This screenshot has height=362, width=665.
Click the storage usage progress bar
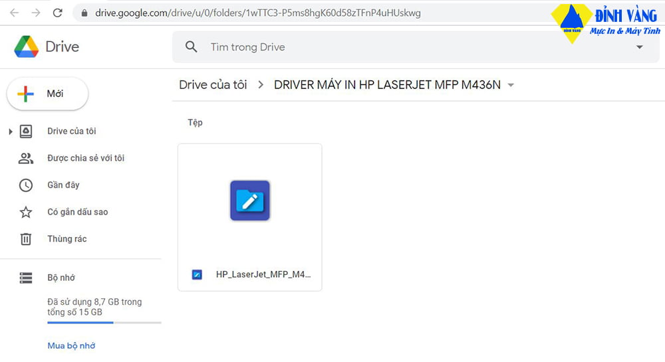(x=104, y=323)
